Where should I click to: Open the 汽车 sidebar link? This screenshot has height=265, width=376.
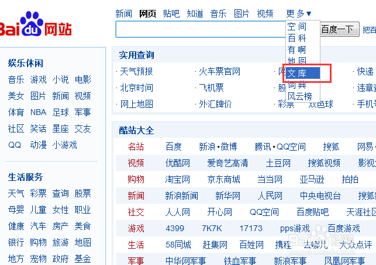point(39,226)
